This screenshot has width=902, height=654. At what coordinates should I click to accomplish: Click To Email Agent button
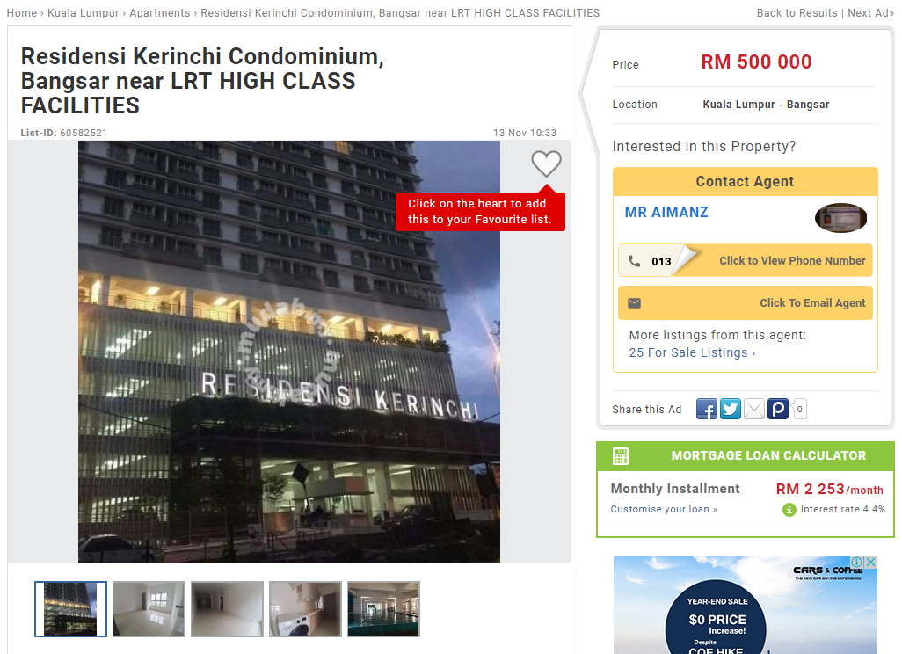coord(746,302)
